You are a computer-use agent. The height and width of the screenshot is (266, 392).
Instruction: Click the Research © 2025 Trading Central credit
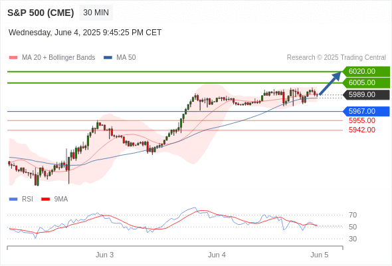coord(336,58)
